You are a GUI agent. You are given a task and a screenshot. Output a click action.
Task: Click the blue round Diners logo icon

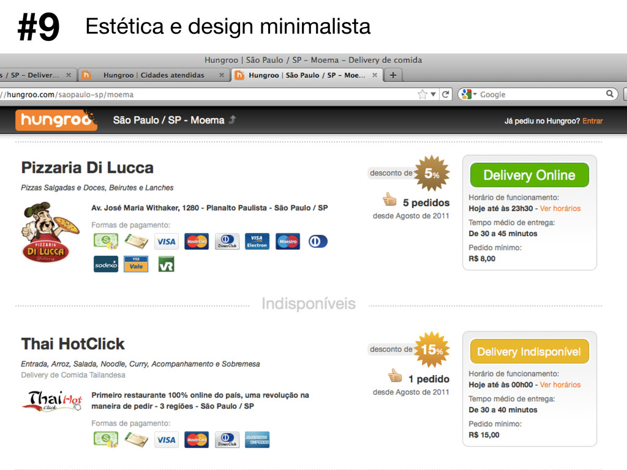click(318, 241)
